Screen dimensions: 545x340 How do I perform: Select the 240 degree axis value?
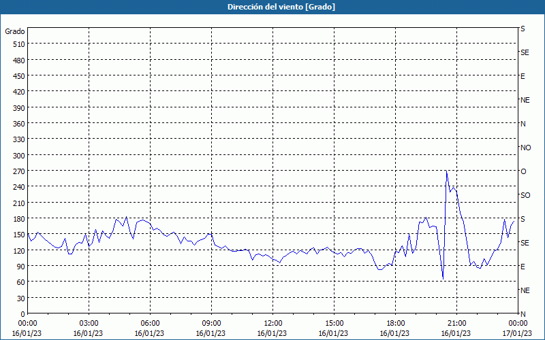20,187
